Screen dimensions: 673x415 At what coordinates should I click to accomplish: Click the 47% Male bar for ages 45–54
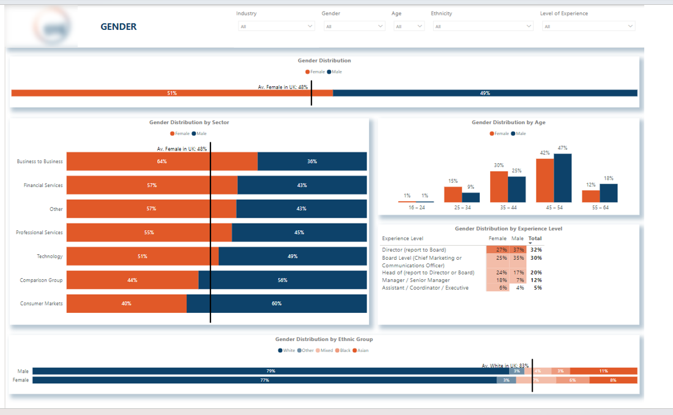pos(562,178)
